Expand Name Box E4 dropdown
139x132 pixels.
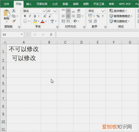22,34
